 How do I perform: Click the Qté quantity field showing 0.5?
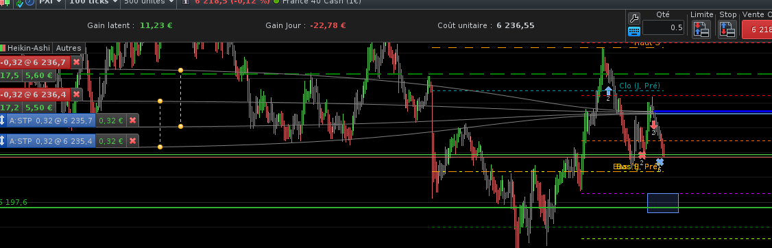tap(663, 27)
